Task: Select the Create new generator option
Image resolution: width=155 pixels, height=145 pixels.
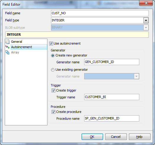Action: (53, 56)
